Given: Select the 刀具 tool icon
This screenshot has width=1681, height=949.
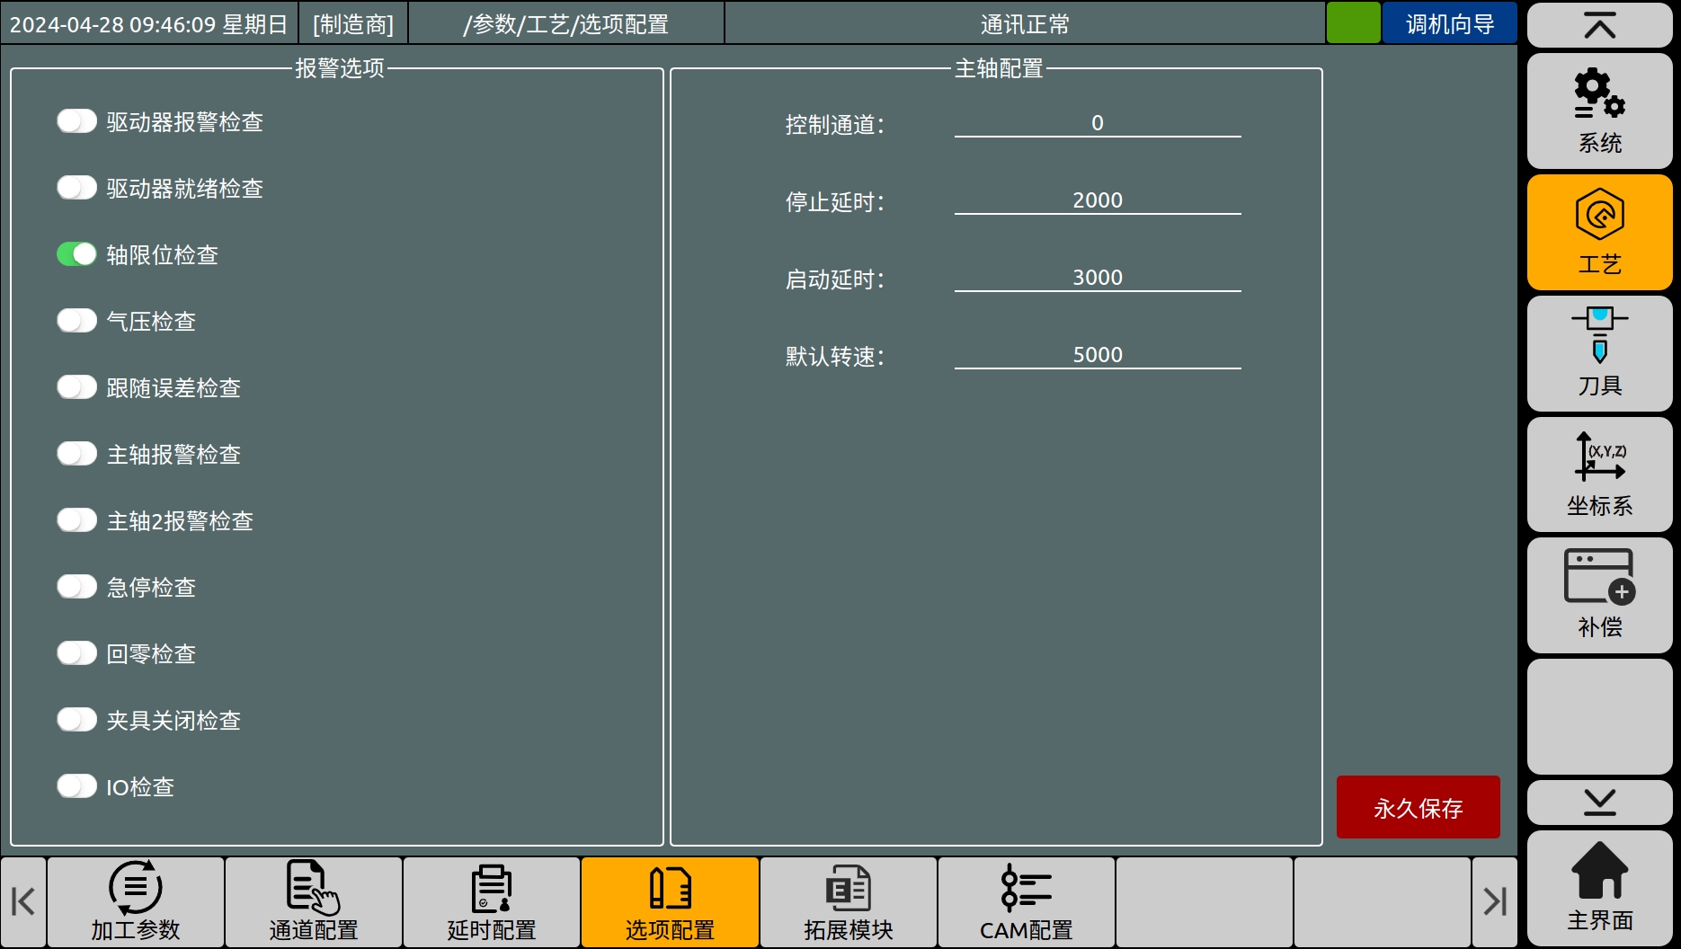Looking at the screenshot, I should [1599, 353].
